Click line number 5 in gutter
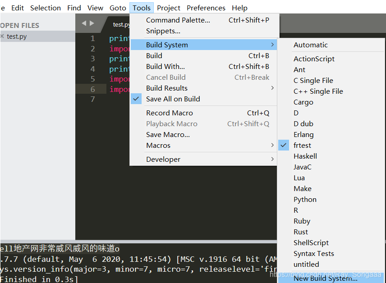This screenshot has width=386, height=283. click(x=92, y=79)
